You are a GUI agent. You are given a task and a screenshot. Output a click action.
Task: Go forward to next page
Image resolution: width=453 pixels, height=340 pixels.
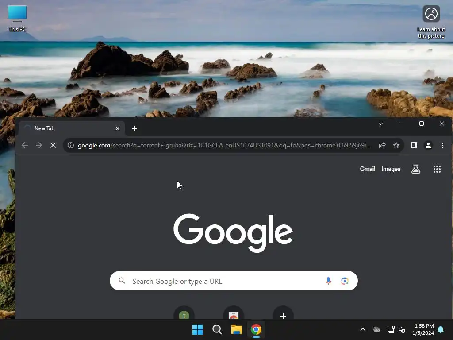[x=39, y=145]
